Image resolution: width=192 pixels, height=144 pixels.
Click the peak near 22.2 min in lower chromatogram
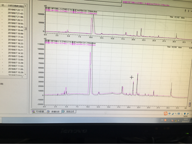point(138,84)
